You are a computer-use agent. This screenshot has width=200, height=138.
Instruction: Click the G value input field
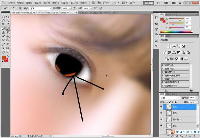point(188,23)
